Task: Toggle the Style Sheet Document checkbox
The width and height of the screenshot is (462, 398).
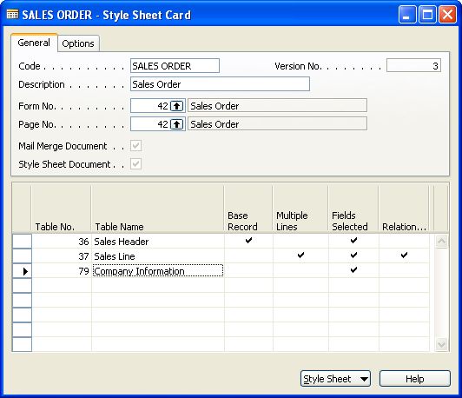Action: pos(135,164)
